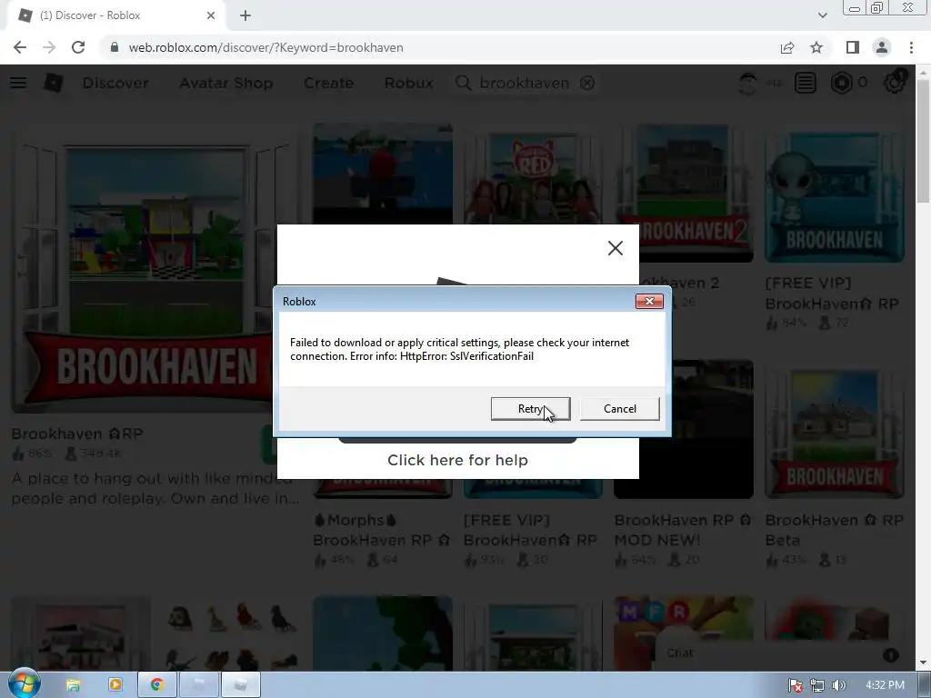
Task: Open Chrome side panel icon
Action: click(x=853, y=47)
